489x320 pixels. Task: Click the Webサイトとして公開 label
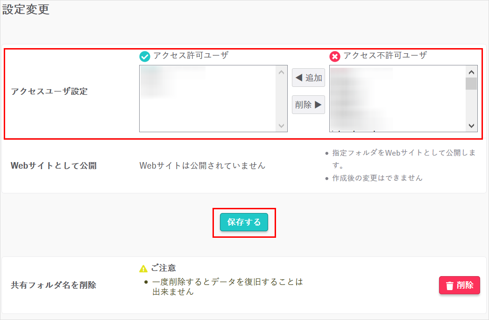coord(54,166)
